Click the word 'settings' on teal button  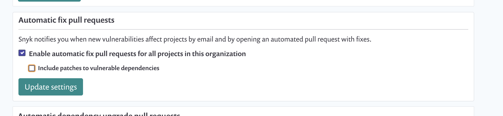pos(64,87)
